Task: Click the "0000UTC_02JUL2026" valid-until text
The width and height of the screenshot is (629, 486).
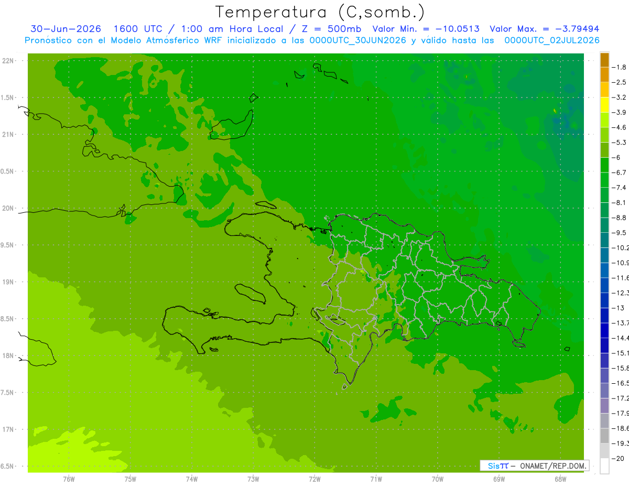Action: pyautogui.click(x=552, y=40)
